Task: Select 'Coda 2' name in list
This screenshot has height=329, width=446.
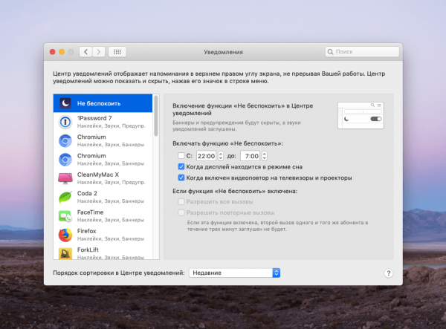Action: click(87, 194)
